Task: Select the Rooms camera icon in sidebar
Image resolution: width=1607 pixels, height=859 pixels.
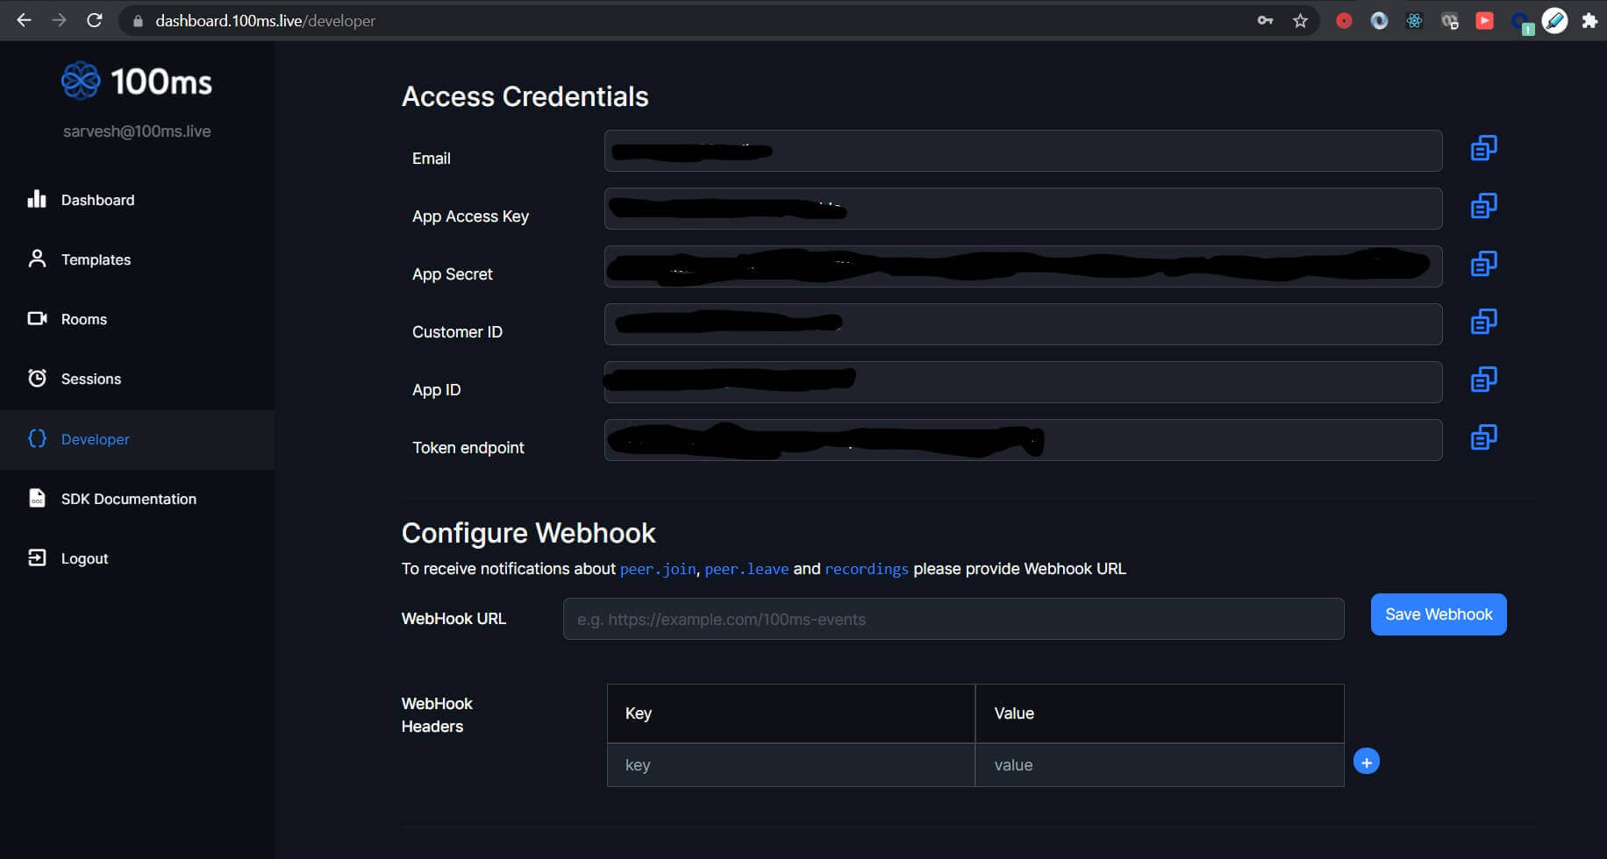Action: (x=36, y=318)
